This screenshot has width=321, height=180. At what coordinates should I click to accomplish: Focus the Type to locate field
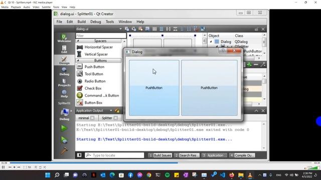(114, 155)
